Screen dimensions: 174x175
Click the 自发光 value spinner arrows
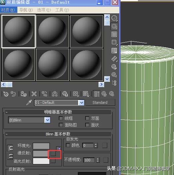point(96,145)
